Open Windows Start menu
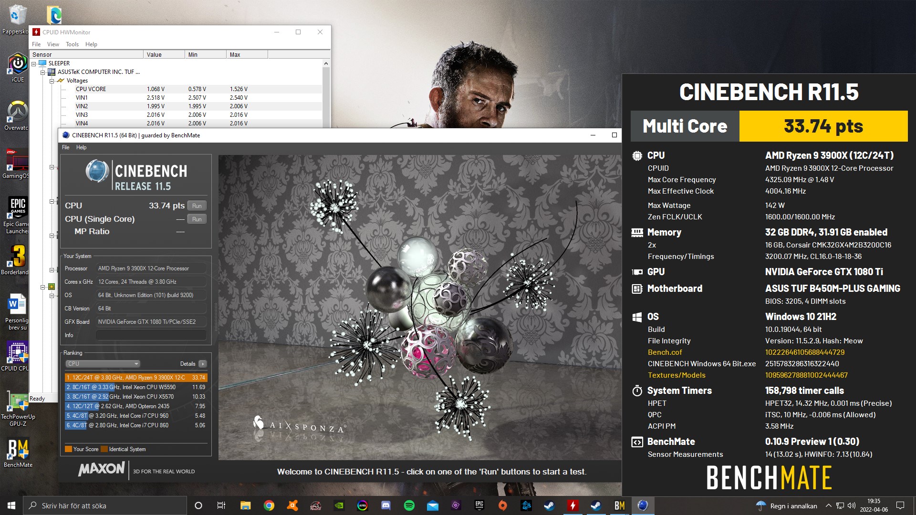 point(11,505)
